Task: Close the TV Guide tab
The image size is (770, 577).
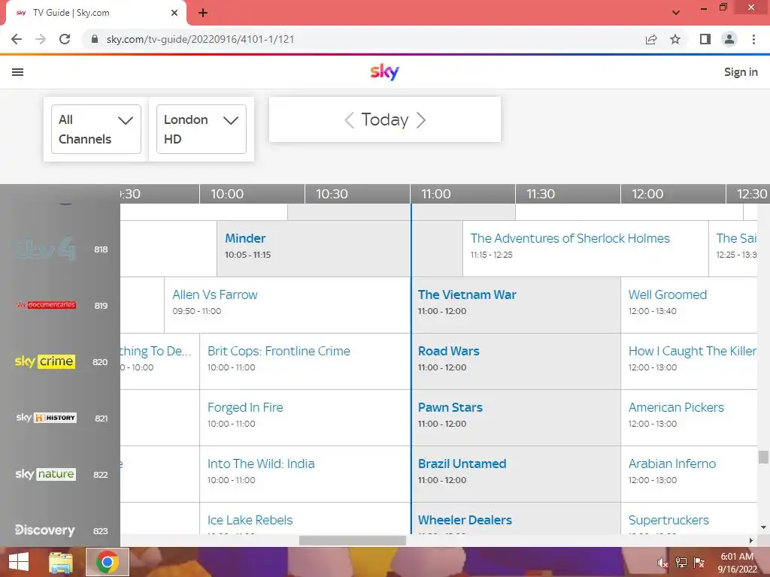Action: coord(174,13)
